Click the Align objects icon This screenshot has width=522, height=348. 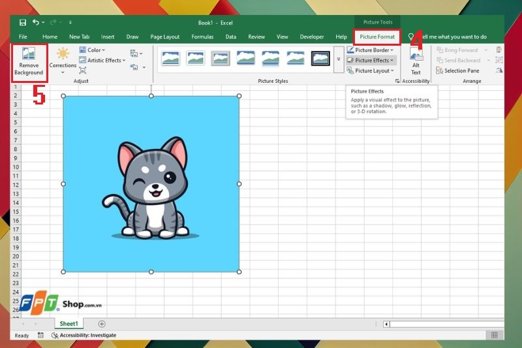click(499, 50)
